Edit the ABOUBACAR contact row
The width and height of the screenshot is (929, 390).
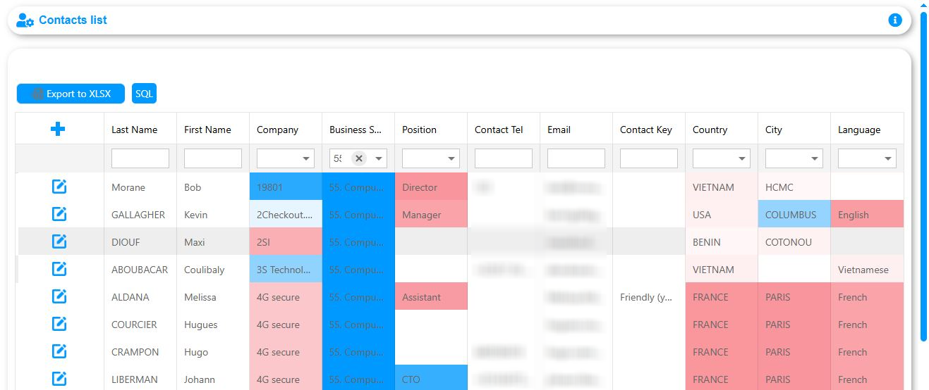pyautogui.click(x=59, y=269)
